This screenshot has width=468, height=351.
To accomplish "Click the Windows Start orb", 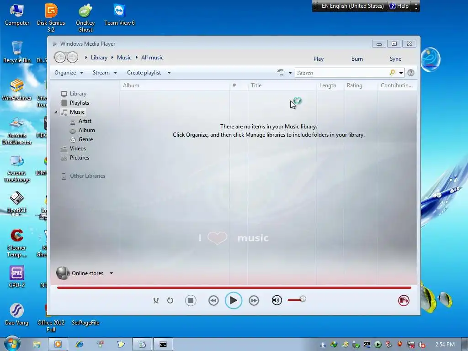I will (12, 344).
